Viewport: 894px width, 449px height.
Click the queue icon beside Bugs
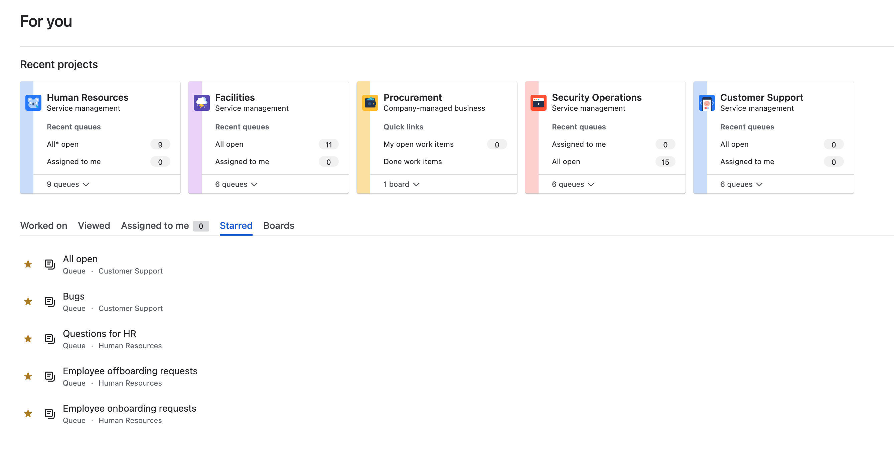50,302
